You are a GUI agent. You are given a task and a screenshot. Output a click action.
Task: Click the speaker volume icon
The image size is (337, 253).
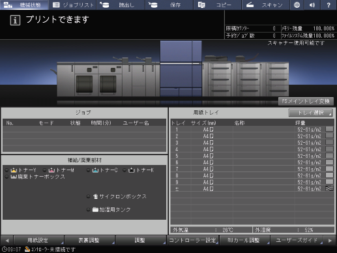312,5
